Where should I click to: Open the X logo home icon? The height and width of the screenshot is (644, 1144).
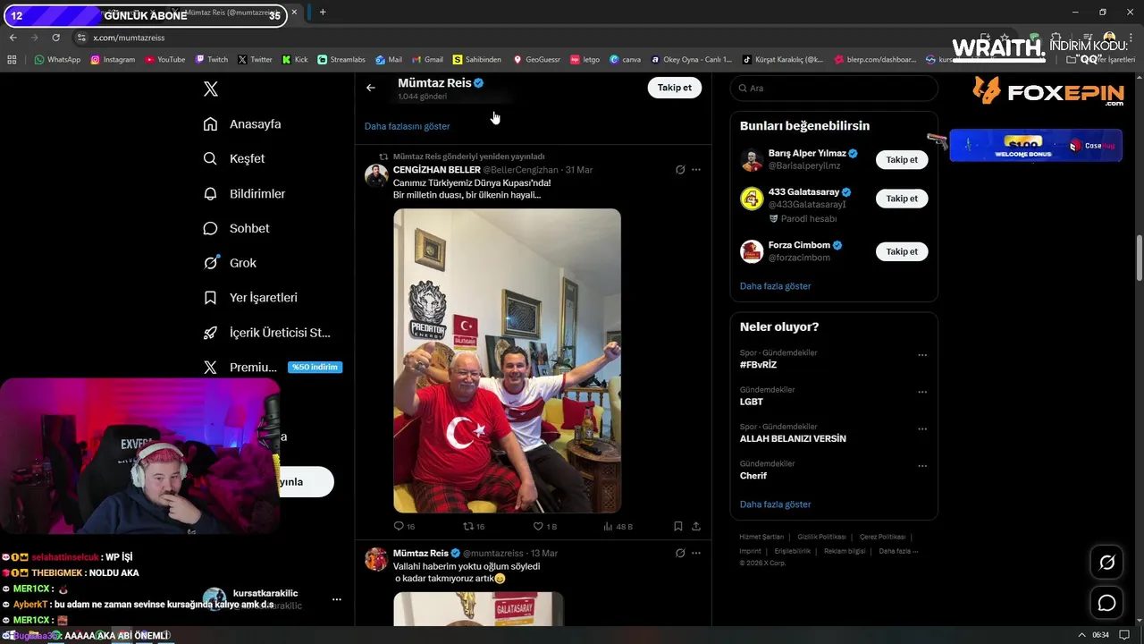[211, 89]
